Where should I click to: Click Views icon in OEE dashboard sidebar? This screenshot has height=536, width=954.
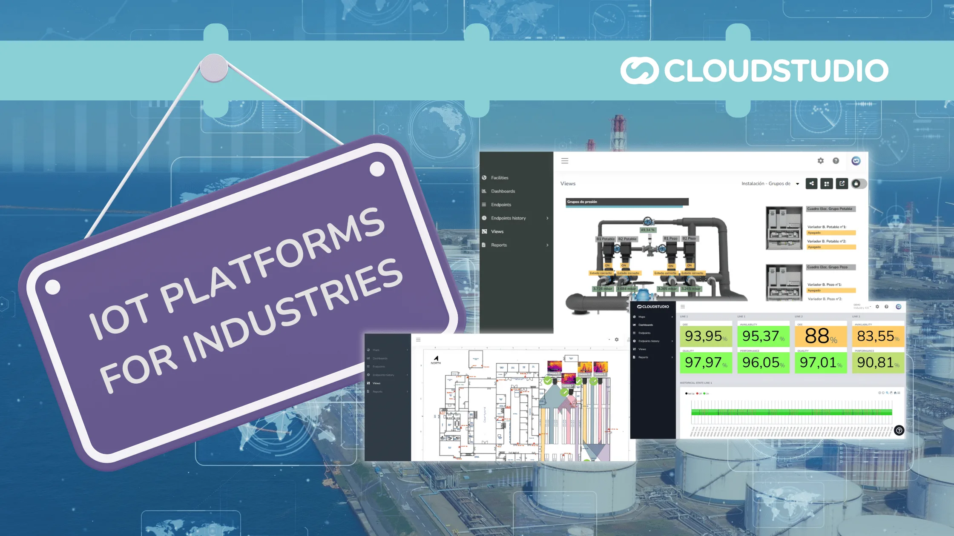click(634, 349)
